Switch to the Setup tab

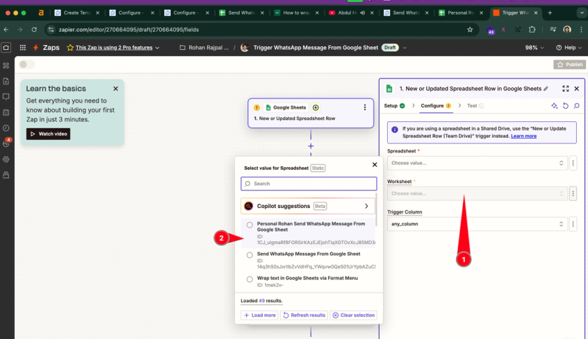[394, 106]
